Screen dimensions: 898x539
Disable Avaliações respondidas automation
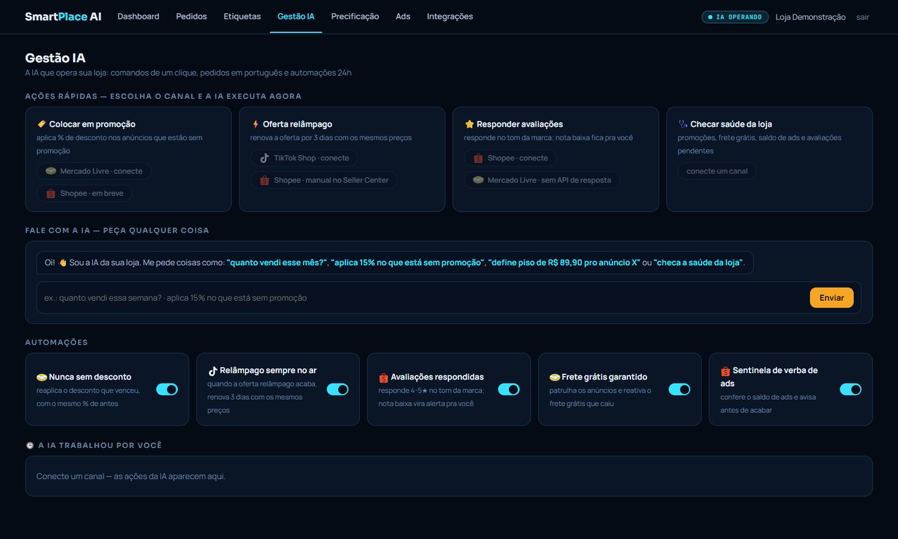click(x=509, y=389)
